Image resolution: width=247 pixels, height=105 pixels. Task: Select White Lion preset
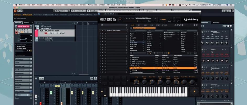136,58
